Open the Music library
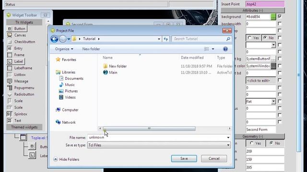Screen dimensions: 307x172 click(x=67, y=85)
